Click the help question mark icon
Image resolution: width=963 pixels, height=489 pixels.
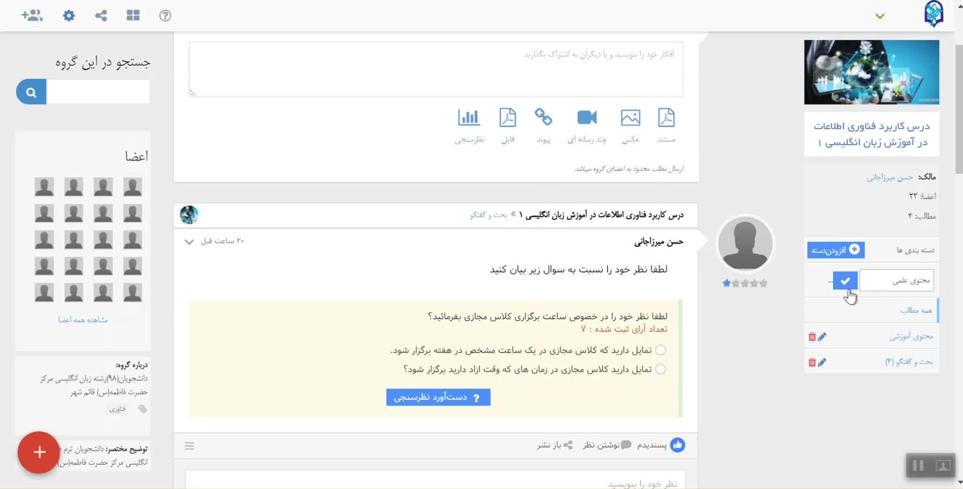165,16
